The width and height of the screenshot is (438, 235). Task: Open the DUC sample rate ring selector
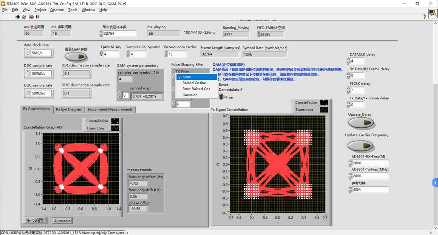[x=39, y=93]
